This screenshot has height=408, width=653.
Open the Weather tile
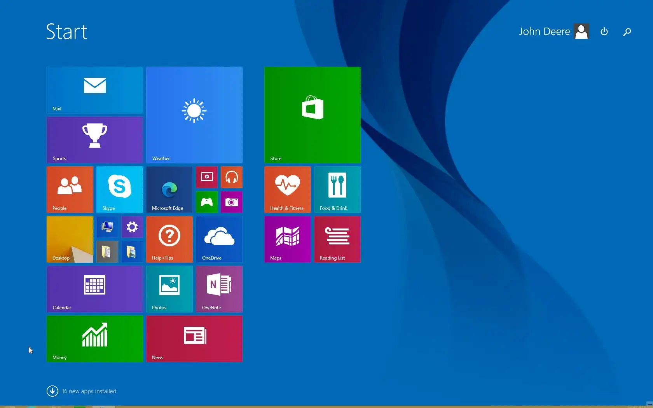pos(194,115)
